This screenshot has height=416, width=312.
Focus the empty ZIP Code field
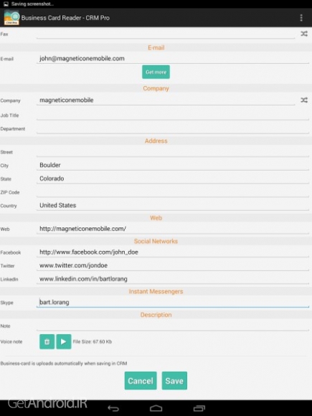[x=173, y=192]
